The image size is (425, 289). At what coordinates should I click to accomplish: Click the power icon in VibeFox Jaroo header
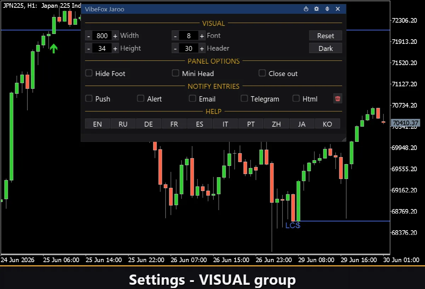tap(306, 9)
